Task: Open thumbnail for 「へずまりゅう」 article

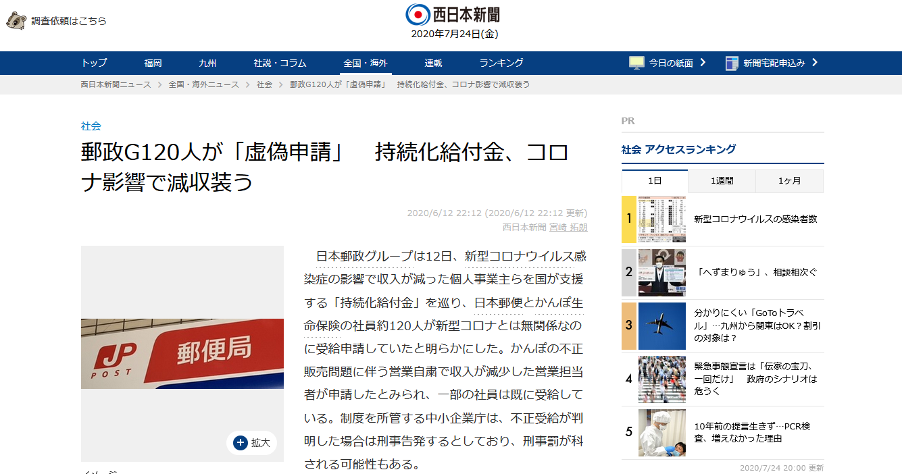Action: [x=662, y=273]
